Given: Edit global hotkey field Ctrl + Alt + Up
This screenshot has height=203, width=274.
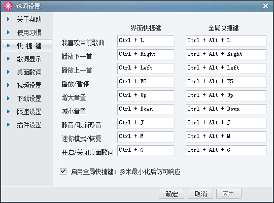Looking at the screenshot, I should pos(226,96).
